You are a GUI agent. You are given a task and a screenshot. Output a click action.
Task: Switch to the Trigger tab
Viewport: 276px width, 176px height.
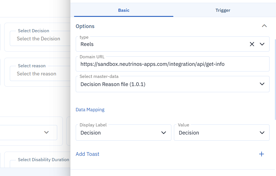click(x=223, y=10)
